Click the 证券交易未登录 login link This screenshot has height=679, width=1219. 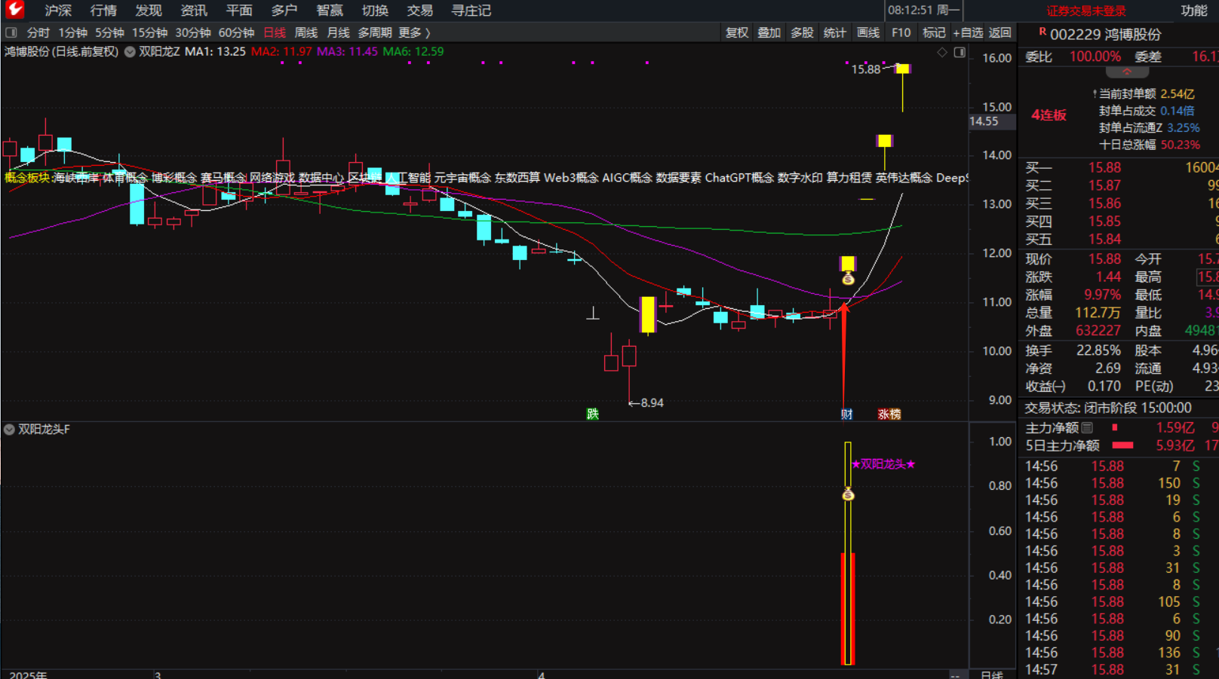[x=1085, y=11]
